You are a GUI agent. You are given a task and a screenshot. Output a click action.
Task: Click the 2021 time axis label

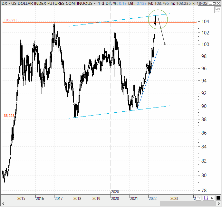[x=134, y=199]
